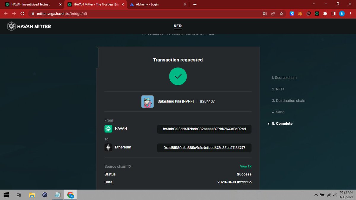Screen dimensions: 356x200
Task: Click the green success checkmark icon
Action: (x=178, y=76)
